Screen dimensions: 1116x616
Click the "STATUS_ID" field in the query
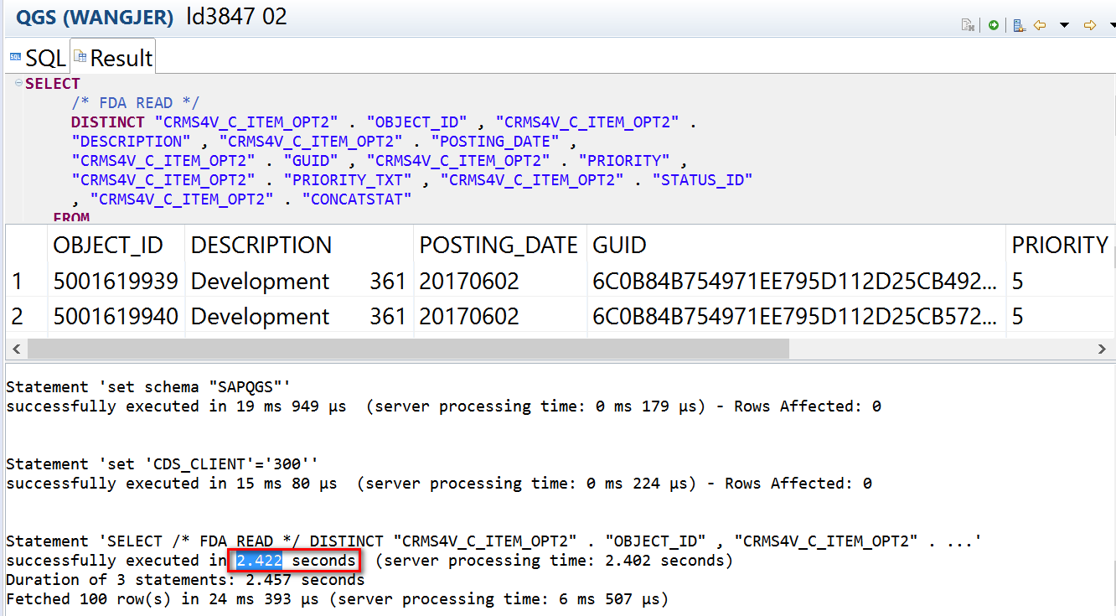(x=703, y=180)
